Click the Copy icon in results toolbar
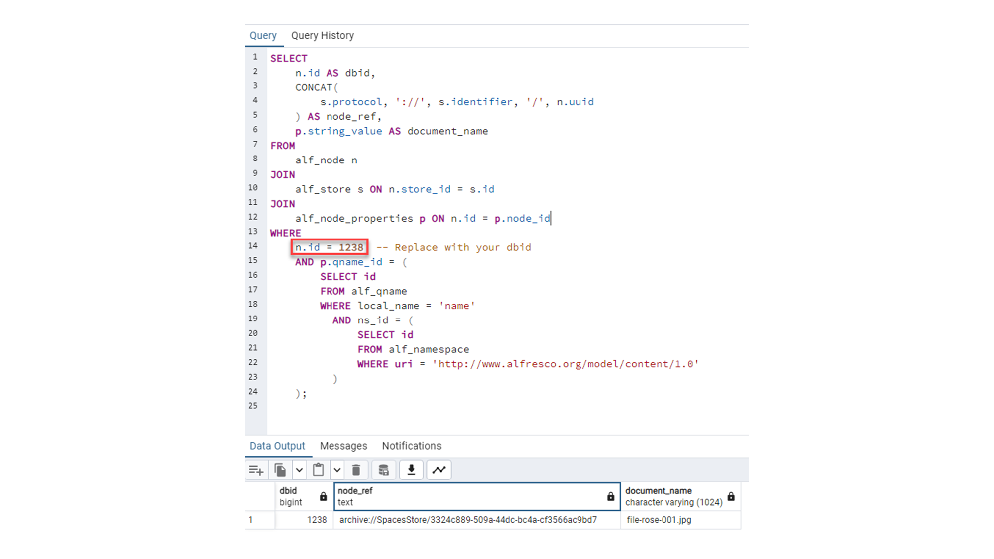Screen dimensions: 994x559 [x=280, y=470]
